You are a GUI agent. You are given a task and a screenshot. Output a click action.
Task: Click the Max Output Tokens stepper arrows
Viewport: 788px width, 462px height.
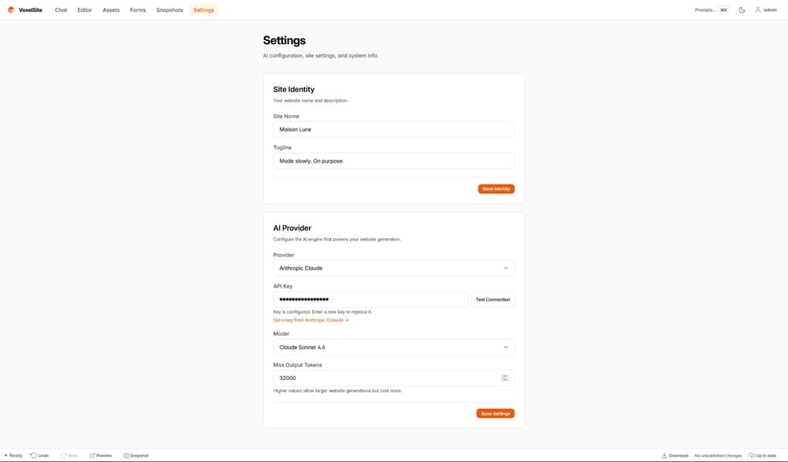(504, 378)
